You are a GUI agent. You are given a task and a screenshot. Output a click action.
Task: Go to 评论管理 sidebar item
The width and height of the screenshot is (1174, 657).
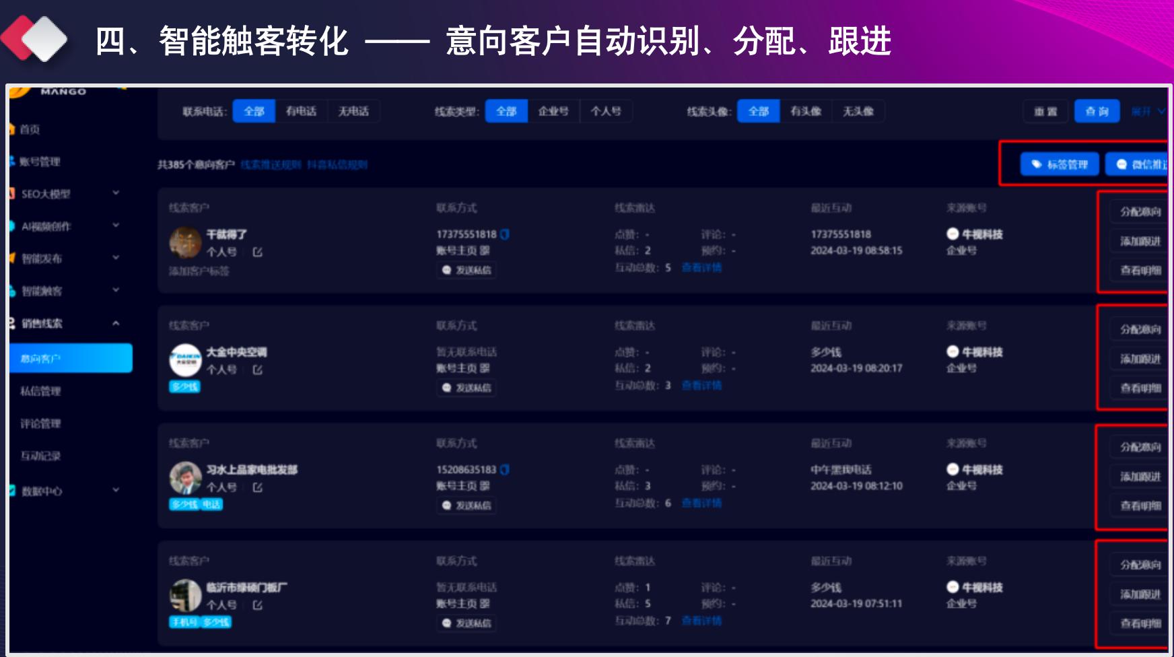coord(40,423)
